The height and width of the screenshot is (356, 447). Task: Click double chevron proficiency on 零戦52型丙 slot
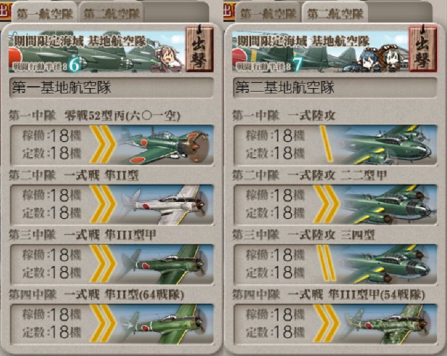[x=103, y=145]
